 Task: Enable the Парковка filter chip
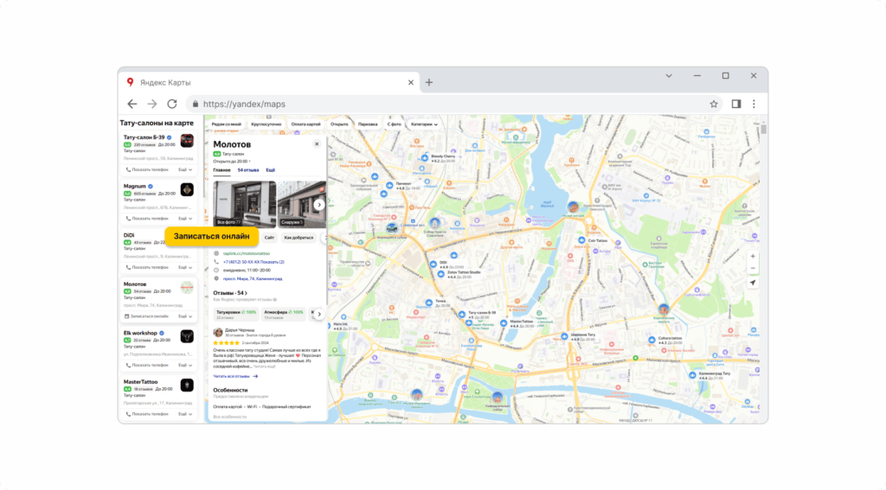click(x=367, y=124)
